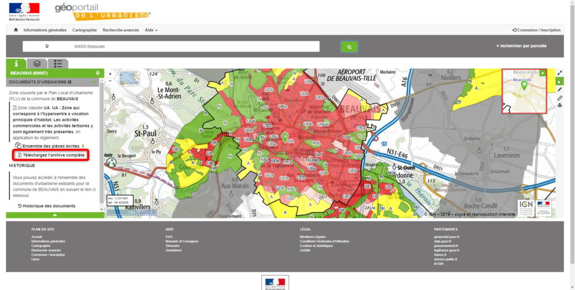Click the Géoportail de l'Urbanisme logo
This screenshot has width=575, height=290.
[103, 12]
